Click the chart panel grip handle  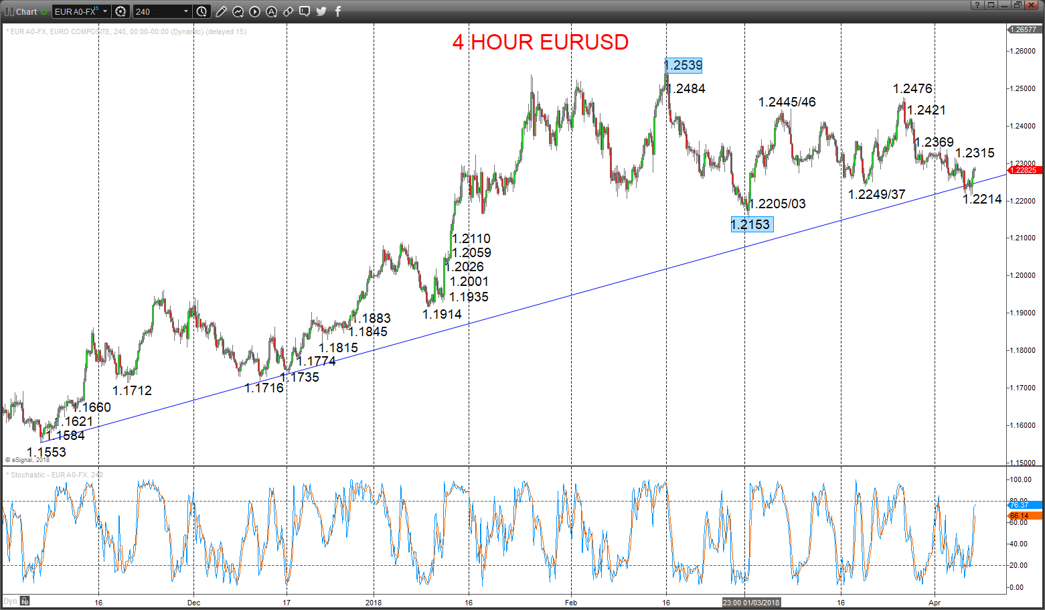[x=8, y=11]
